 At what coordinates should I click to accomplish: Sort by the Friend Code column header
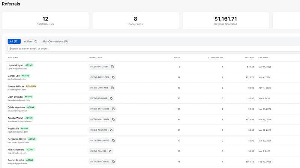tap(95, 57)
